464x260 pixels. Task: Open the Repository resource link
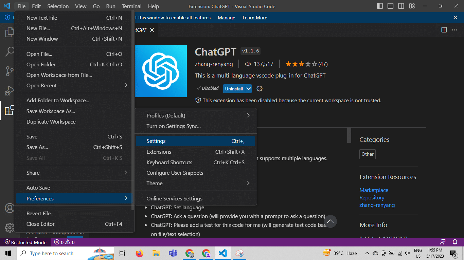(372, 198)
